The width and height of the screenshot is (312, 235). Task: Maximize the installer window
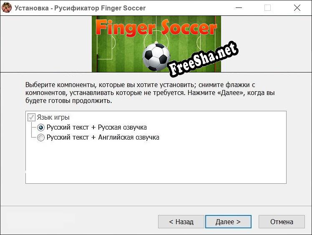(267, 8)
